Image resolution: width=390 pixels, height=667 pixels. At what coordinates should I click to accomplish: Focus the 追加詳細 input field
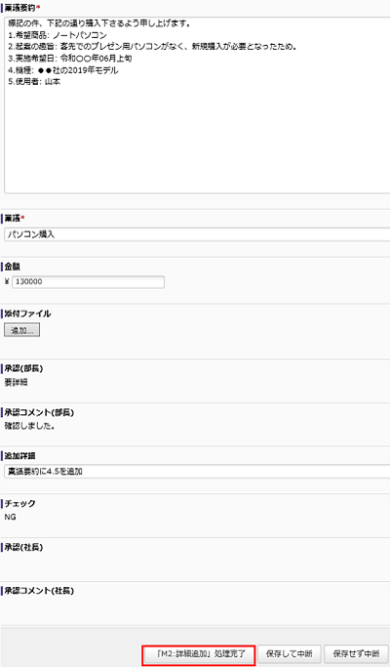pos(197,472)
